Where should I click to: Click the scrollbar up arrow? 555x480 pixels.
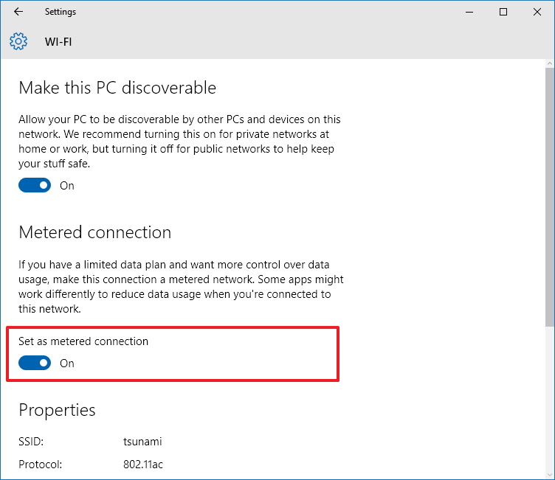549,63
